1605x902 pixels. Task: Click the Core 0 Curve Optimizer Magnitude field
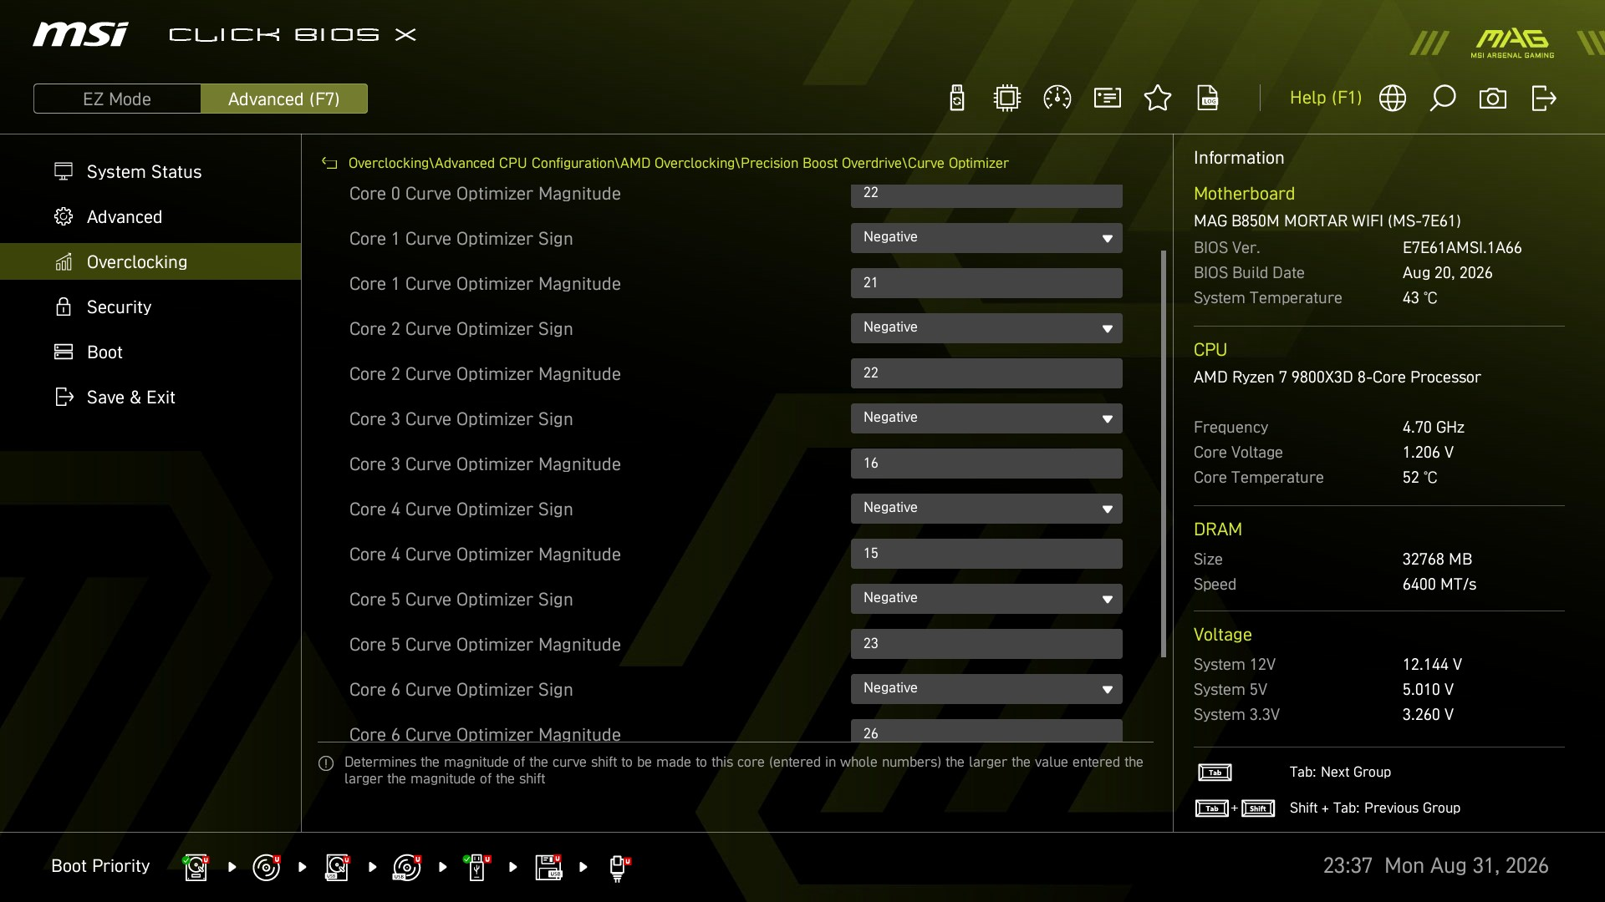(986, 195)
